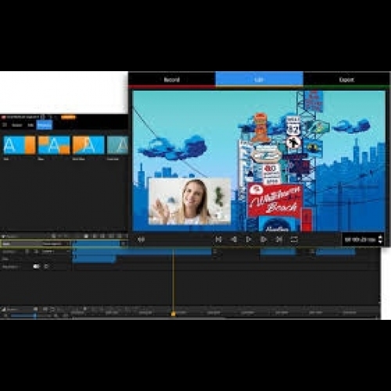Choose the preset with an orange right bar
Image resolution: width=391 pixels, height=391 pixels.
[x=19, y=145]
